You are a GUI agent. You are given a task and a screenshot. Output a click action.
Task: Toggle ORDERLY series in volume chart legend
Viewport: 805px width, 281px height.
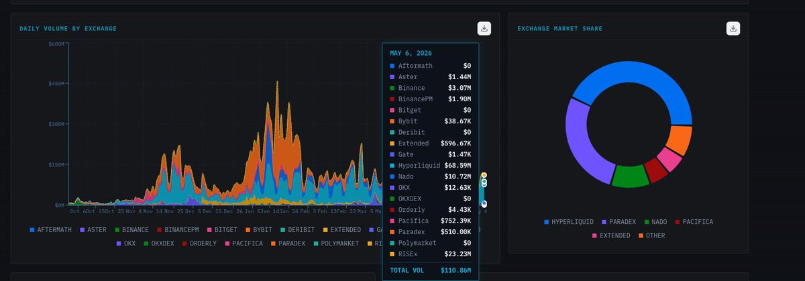[x=199, y=243]
